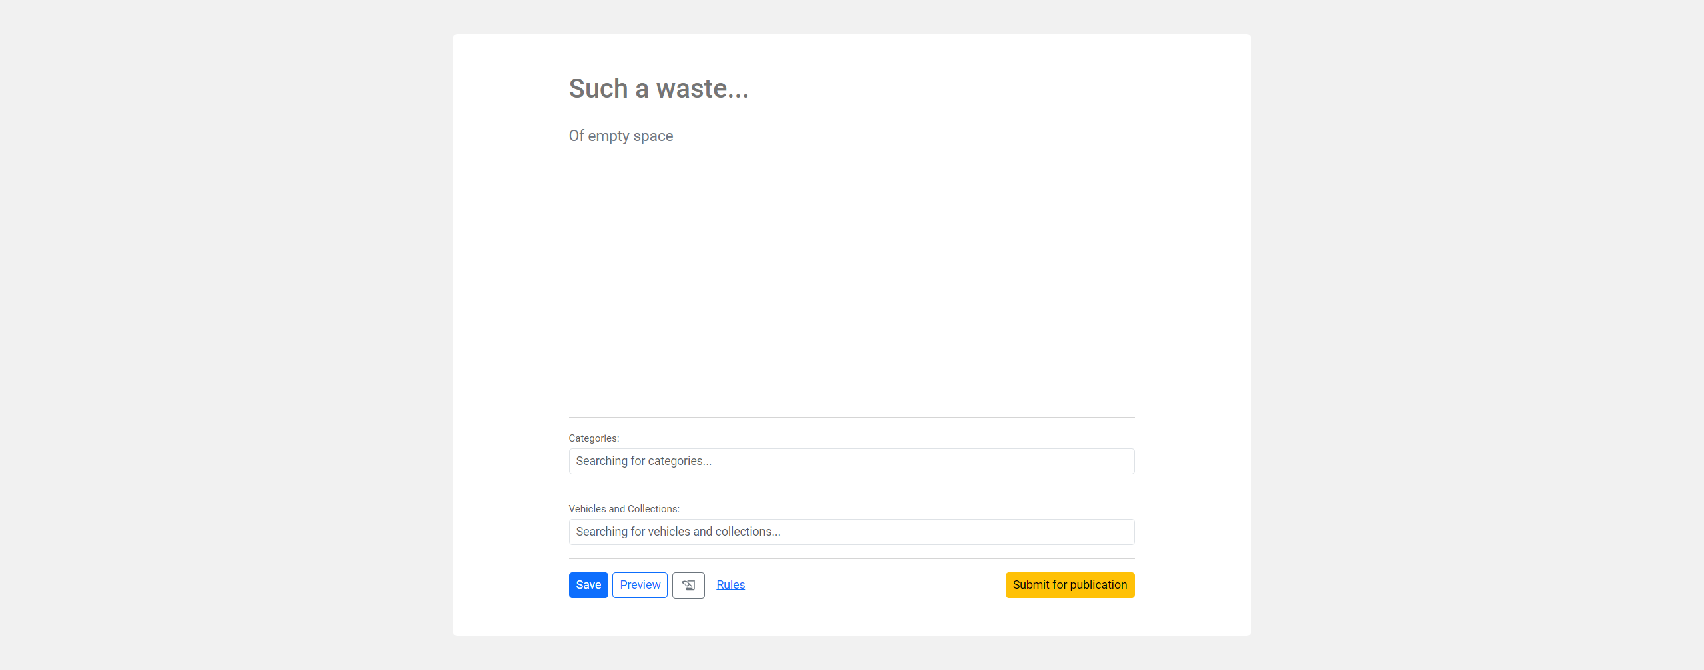
Task: Click the word 'Of' in body text
Action: 576,136
